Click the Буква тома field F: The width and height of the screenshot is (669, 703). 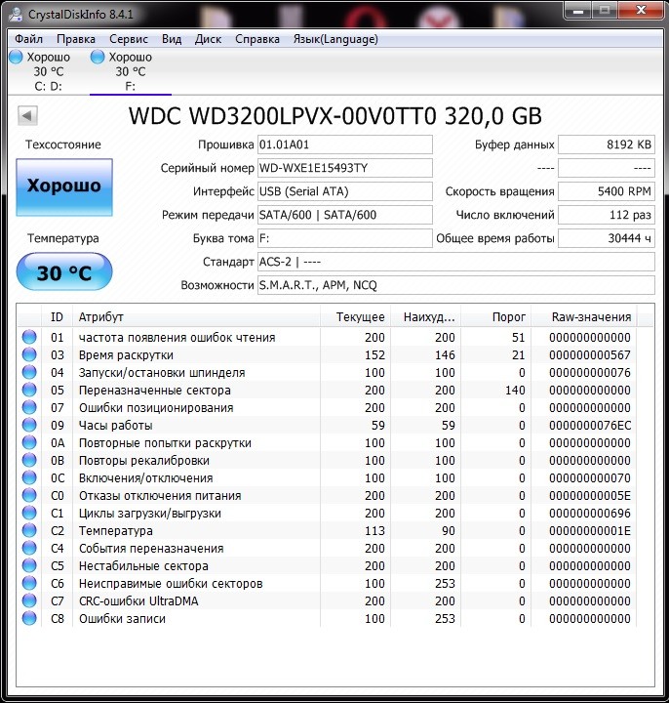tap(345, 238)
